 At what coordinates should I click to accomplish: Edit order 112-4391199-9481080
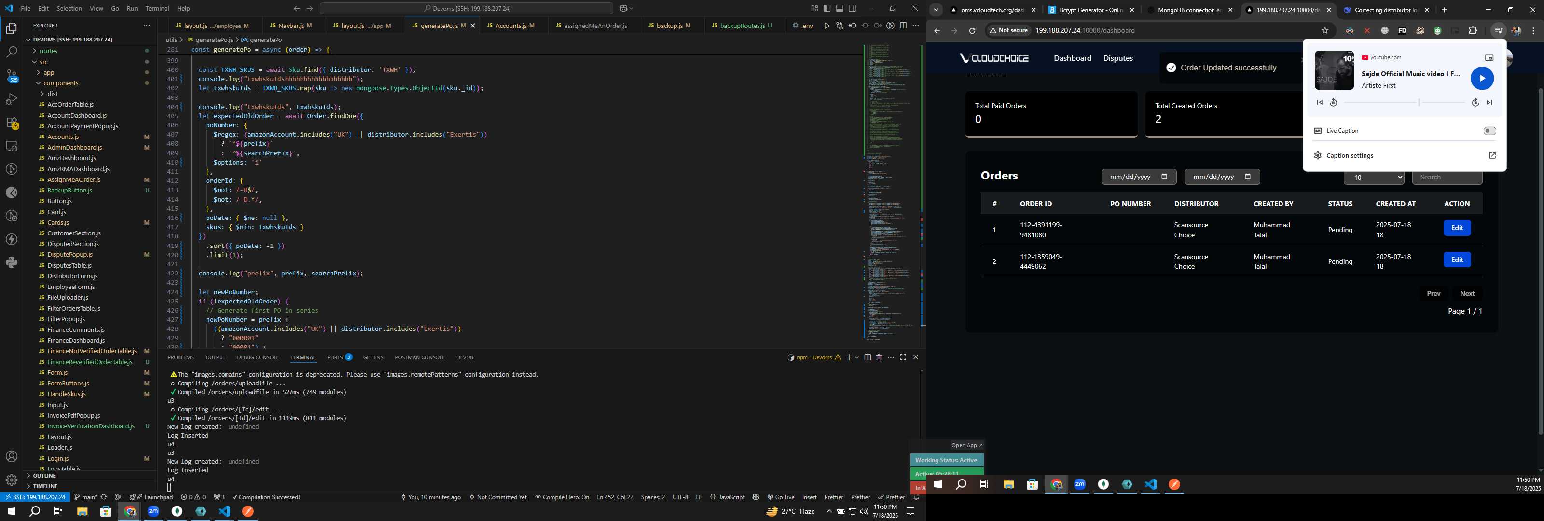click(x=1457, y=228)
